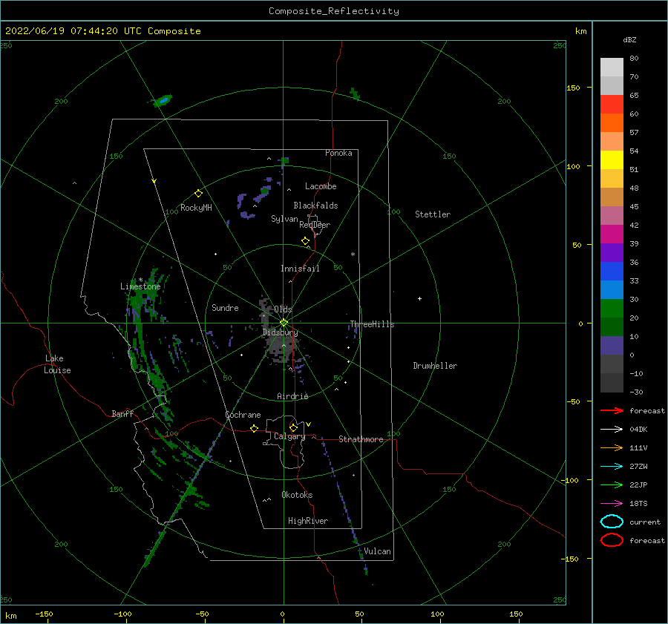The width and height of the screenshot is (668, 624).
Task: Click the ThreeHills label
Action: (x=372, y=324)
